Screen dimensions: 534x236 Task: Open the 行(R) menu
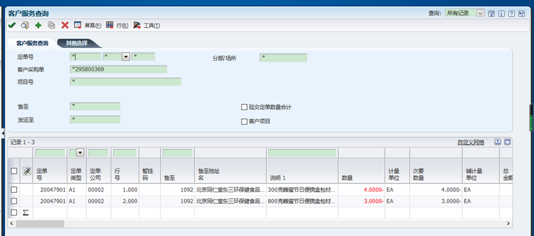pos(122,25)
